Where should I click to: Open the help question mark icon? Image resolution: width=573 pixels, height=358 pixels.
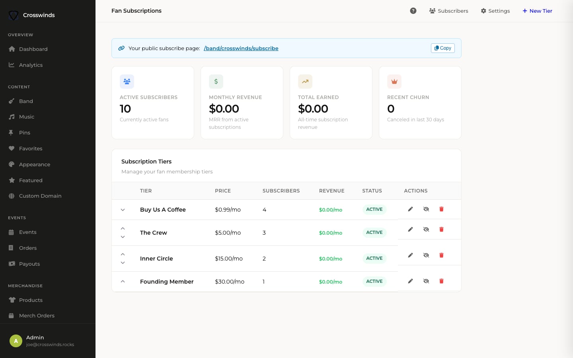[x=413, y=11]
